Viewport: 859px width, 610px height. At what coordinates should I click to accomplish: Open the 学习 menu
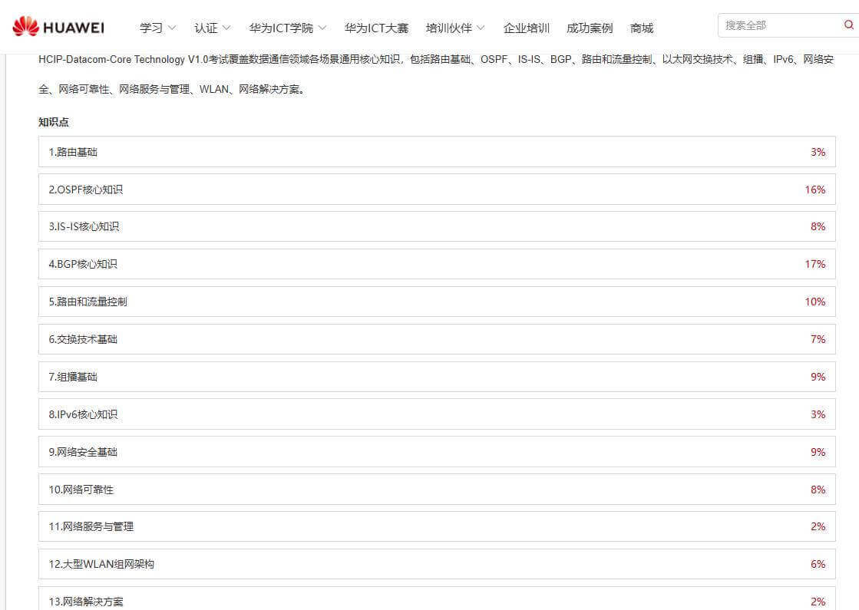click(x=151, y=28)
